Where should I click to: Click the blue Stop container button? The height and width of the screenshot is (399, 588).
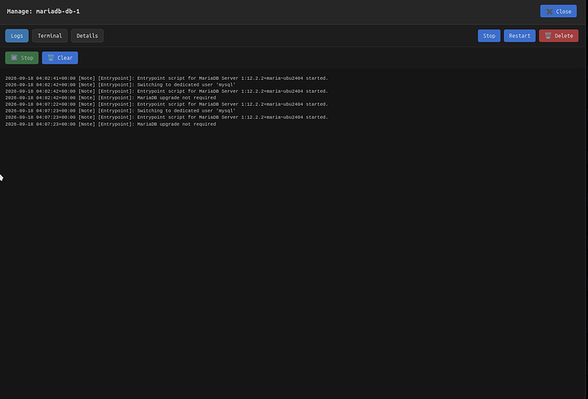click(x=488, y=36)
